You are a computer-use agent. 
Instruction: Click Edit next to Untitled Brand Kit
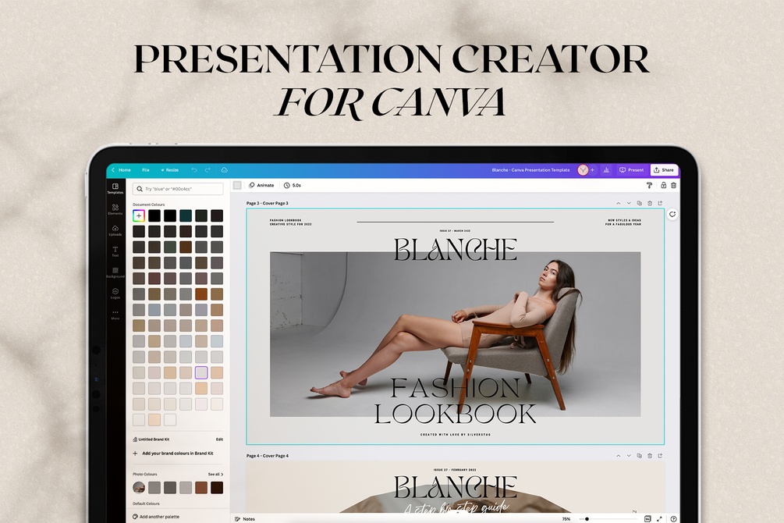[x=219, y=439]
